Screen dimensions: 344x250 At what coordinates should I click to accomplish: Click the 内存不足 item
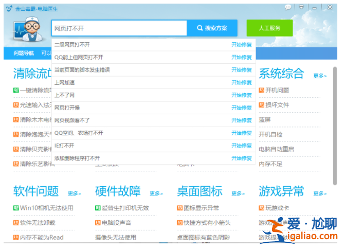tap(270, 164)
